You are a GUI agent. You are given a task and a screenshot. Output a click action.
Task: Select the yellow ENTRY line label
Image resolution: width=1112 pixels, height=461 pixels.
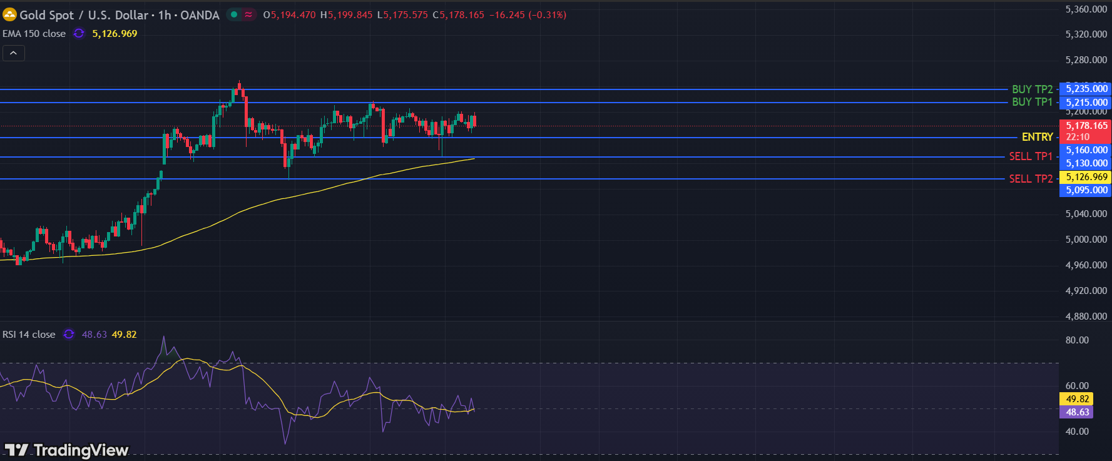pos(1037,137)
